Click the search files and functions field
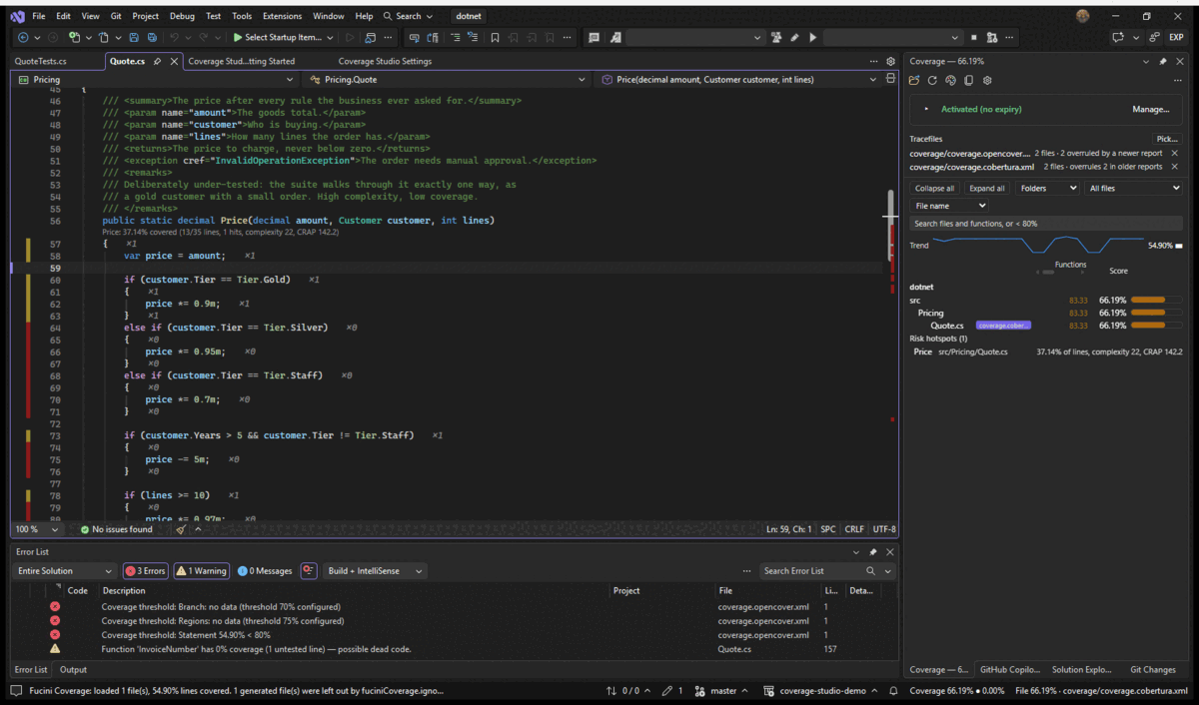This screenshot has height=705, width=1199. click(x=1046, y=224)
